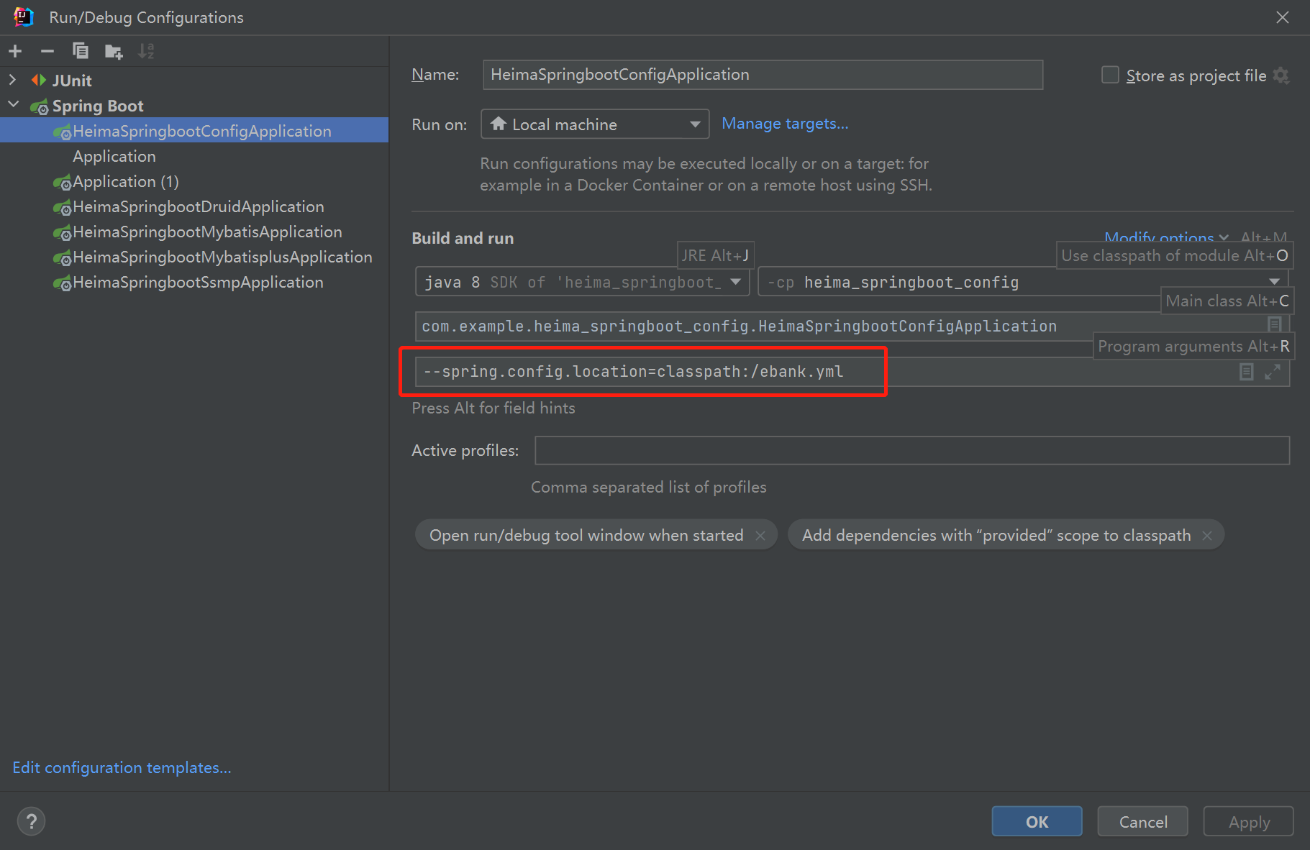The width and height of the screenshot is (1310, 850).
Task: Click the Move into new folder icon
Action: click(x=114, y=51)
